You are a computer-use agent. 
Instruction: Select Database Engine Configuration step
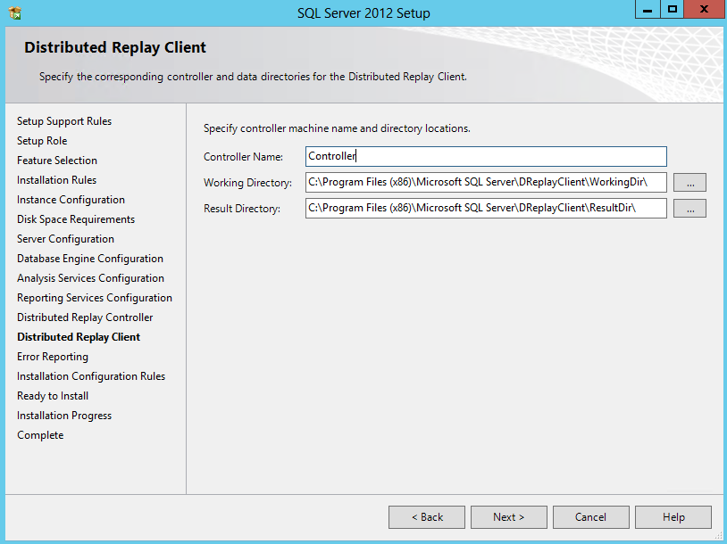click(x=90, y=259)
